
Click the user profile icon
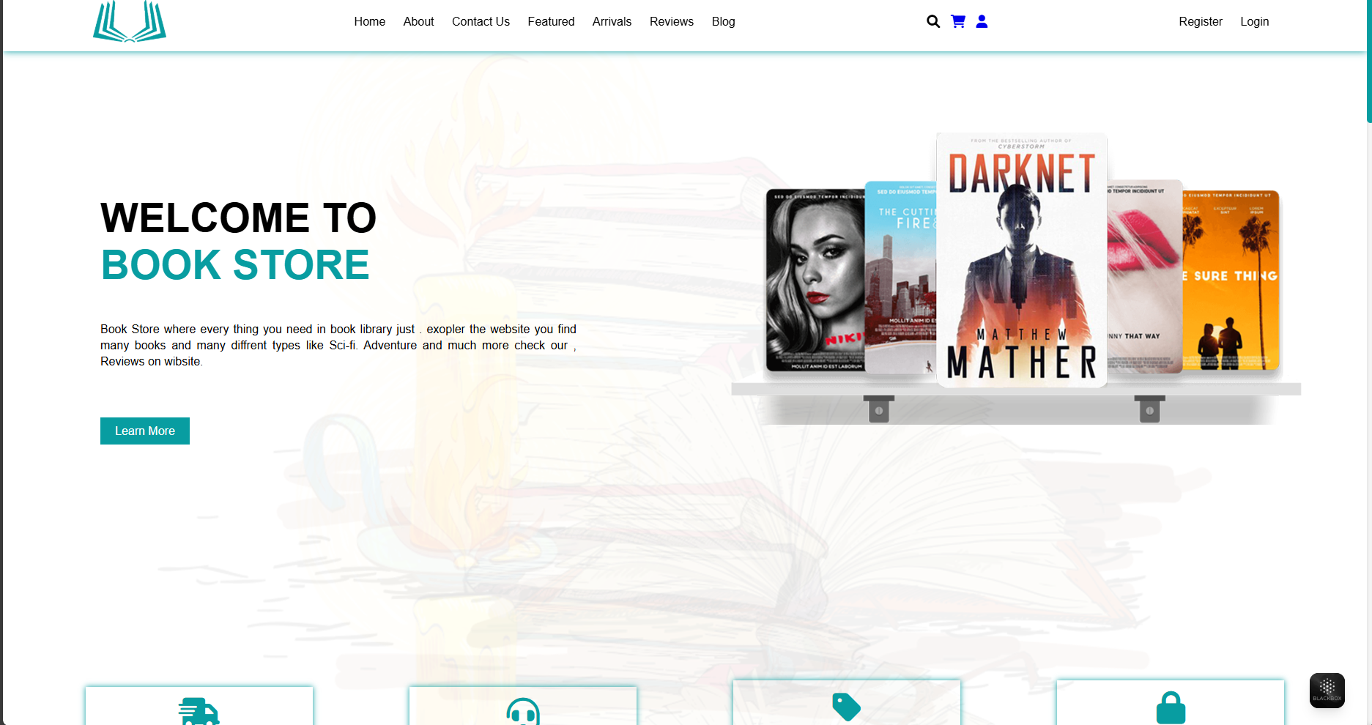click(982, 21)
